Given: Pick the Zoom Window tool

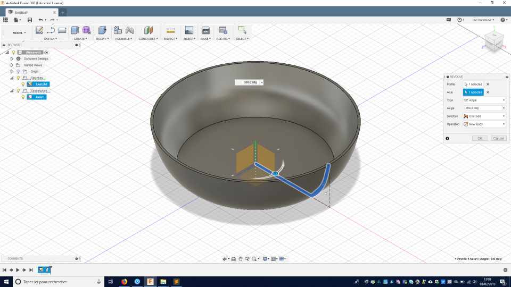Looking at the screenshot, I should (247, 259).
